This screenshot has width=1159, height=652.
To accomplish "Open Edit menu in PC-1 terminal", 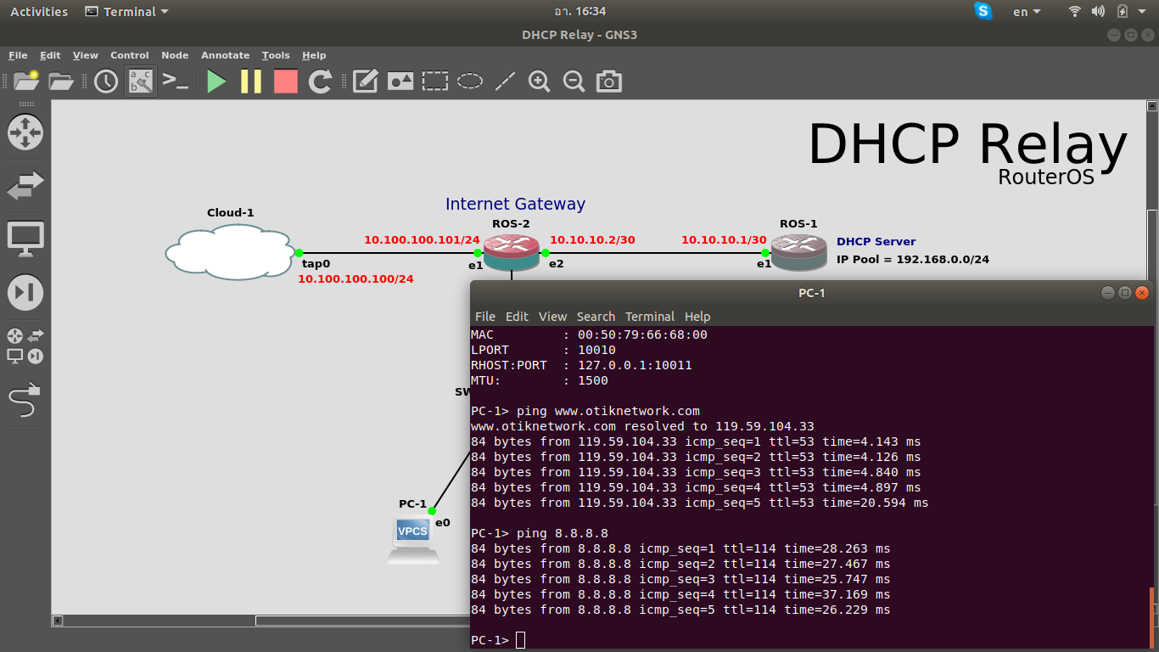I will (517, 317).
